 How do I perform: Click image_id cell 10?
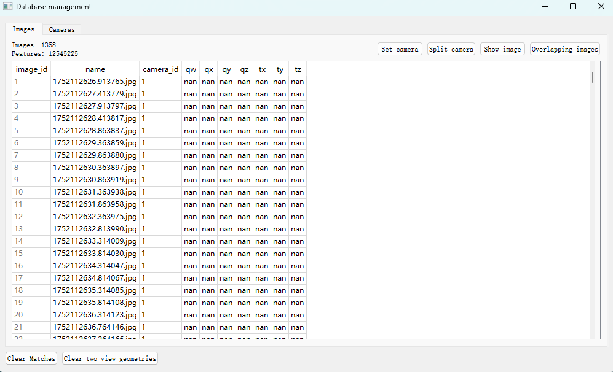pyautogui.click(x=31, y=192)
